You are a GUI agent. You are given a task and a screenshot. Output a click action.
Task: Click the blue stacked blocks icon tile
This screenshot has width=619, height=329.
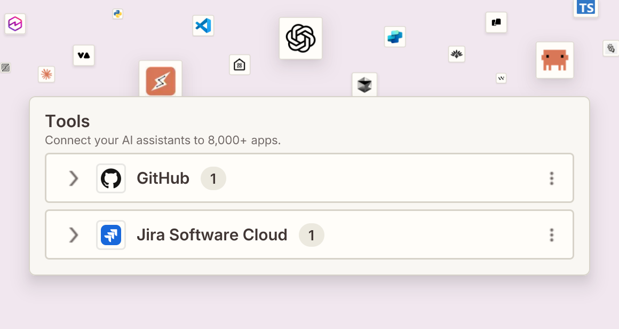(395, 37)
